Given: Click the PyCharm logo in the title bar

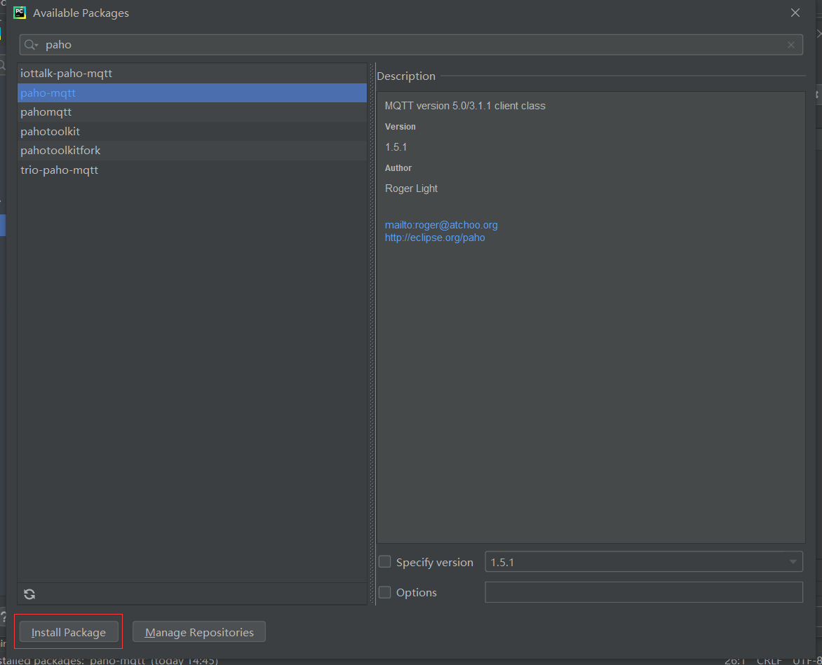Looking at the screenshot, I should (20, 13).
